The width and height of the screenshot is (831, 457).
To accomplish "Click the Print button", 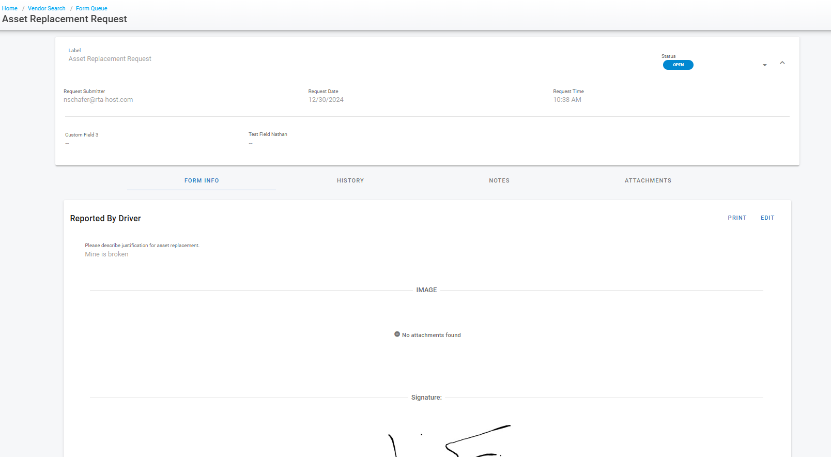I will coord(737,218).
